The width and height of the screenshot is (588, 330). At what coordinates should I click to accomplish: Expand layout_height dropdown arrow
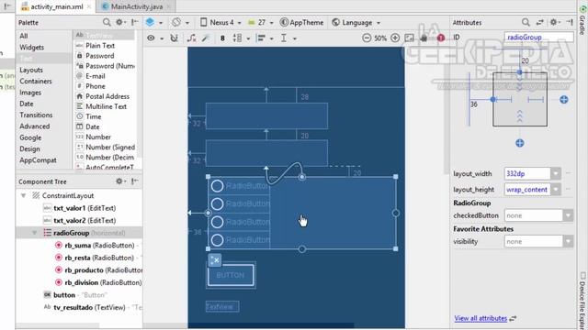click(x=556, y=190)
